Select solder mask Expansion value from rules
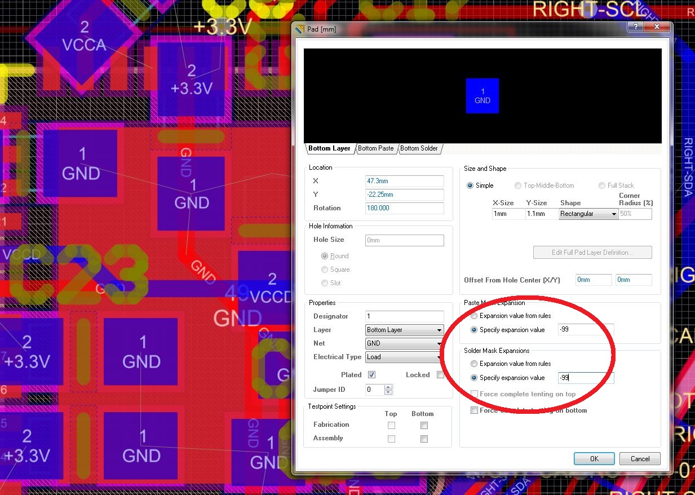The image size is (695, 495). (x=474, y=364)
